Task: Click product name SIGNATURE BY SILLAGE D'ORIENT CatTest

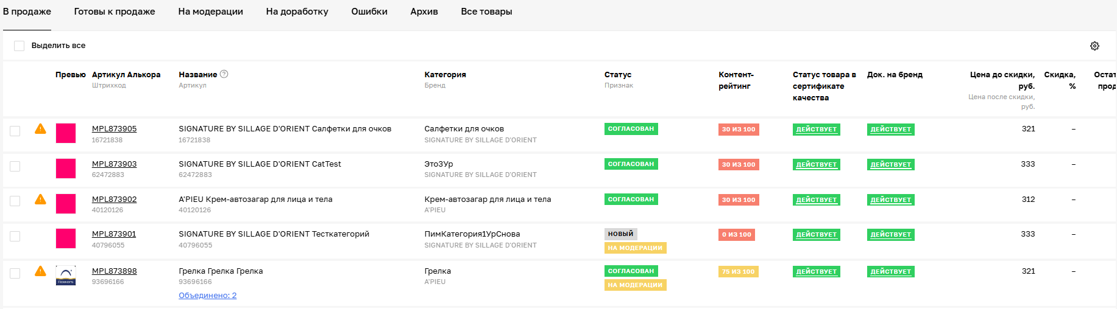Action: tap(260, 164)
